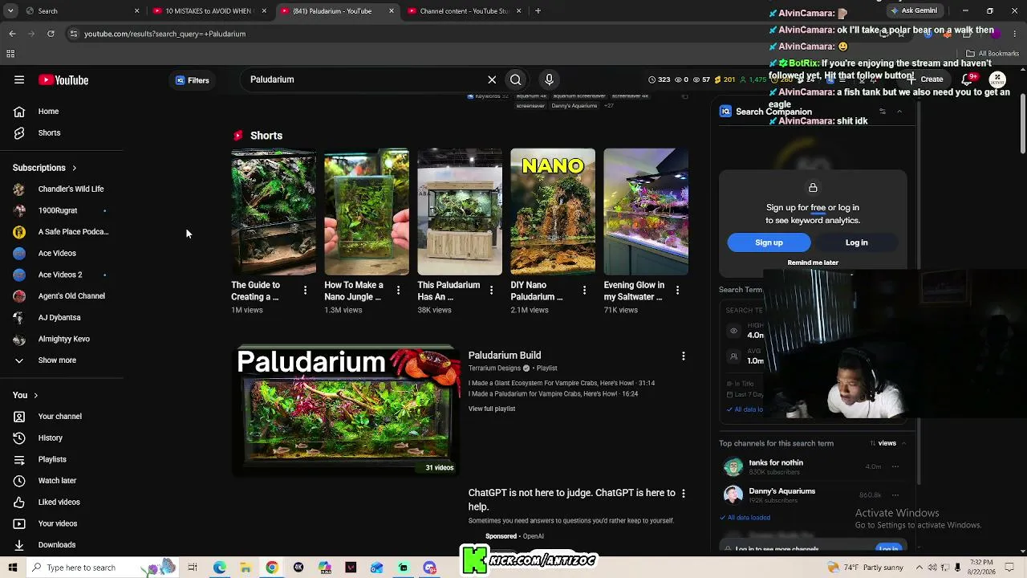Image resolution: width=1027 pixels, height=578 pixels.
Task: Start voice search with microphone icon
Action: click(549, 79)
